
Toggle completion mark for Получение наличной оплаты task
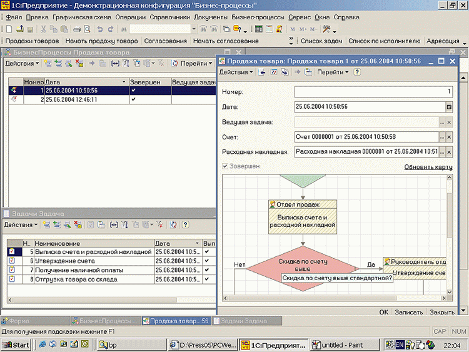pyautogui.click(x=207, y=270)
